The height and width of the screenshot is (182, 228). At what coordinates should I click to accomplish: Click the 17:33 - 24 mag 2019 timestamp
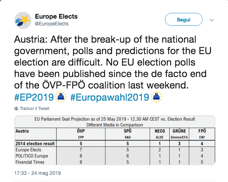tap(38, 173)
